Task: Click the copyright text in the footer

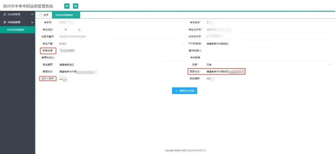Action: pyautogui.click(x=185, y=151)
